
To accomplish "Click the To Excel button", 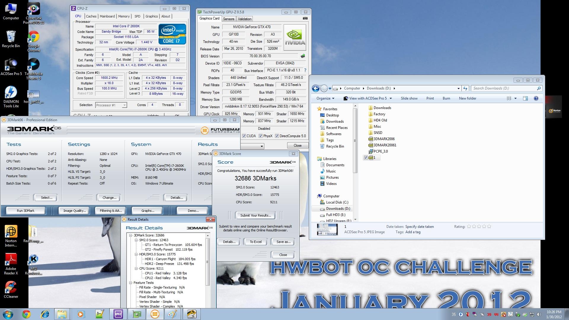I will [255, 242].
